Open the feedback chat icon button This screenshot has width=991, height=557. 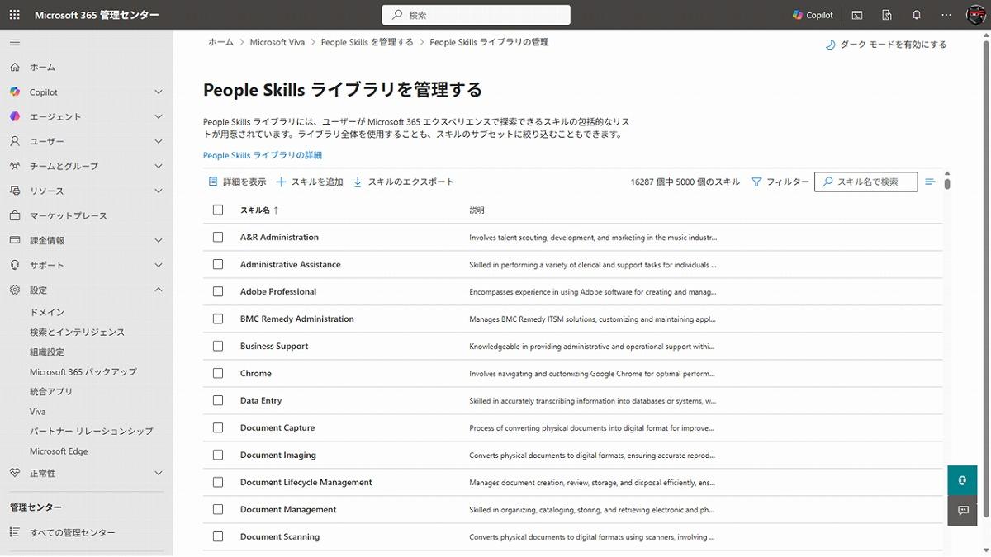click(962, 511)
